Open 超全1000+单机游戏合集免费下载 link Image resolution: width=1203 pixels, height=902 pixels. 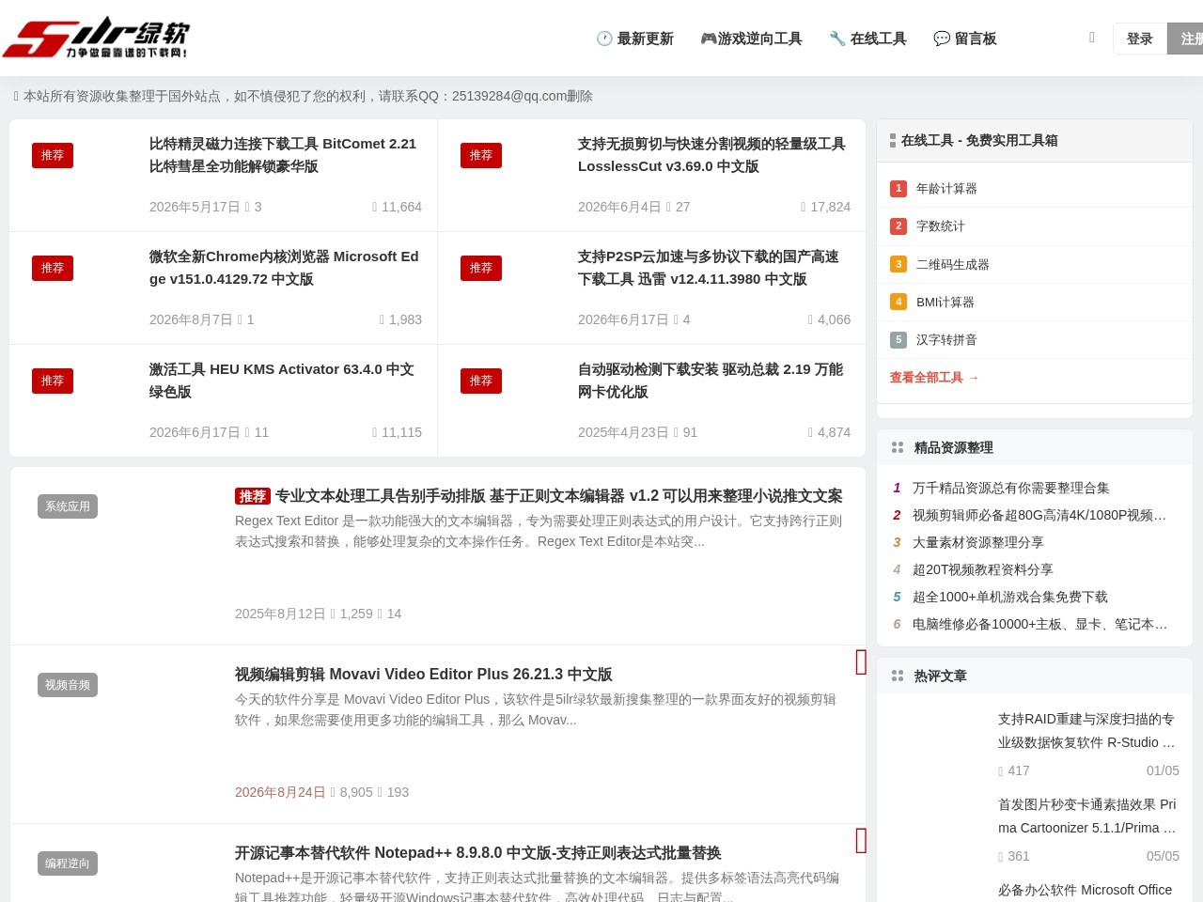[1010, 598]
